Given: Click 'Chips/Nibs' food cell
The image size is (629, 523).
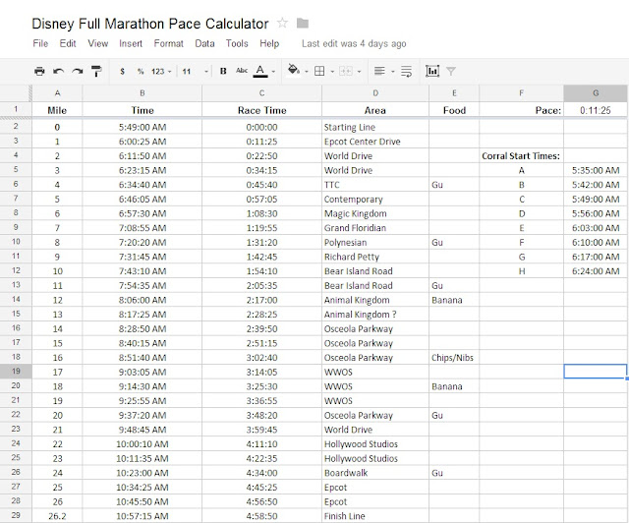Looking at the screenshot, I should 454,358.
